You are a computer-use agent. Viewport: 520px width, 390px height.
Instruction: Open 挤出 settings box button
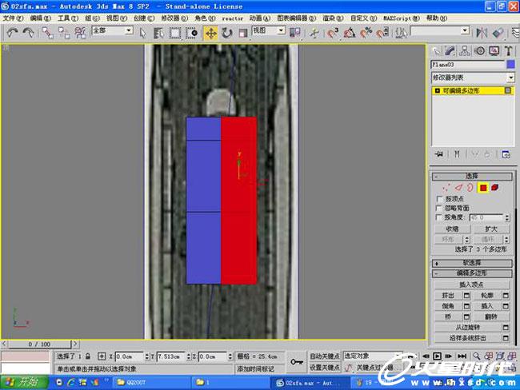pyautogui.click(x=466, y=295)
